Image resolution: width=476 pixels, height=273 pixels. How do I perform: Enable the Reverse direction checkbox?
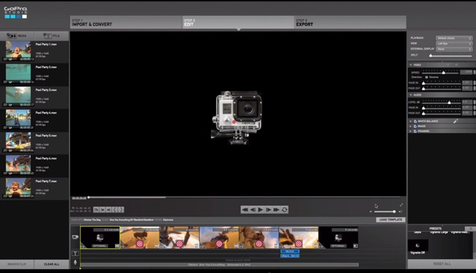426,77
